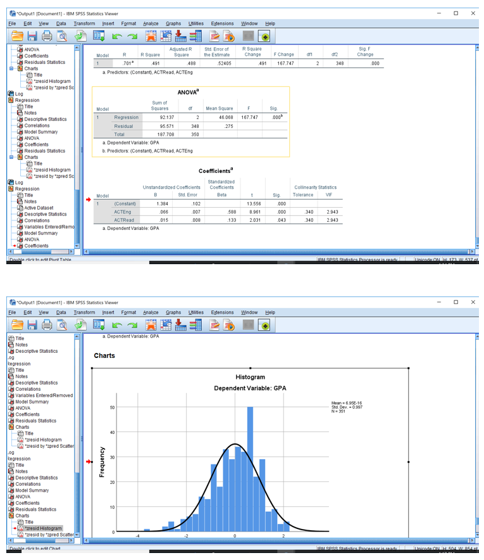Open Print Preview in Histogram window toolbar

pyautogui.click(x=62, y=324)
